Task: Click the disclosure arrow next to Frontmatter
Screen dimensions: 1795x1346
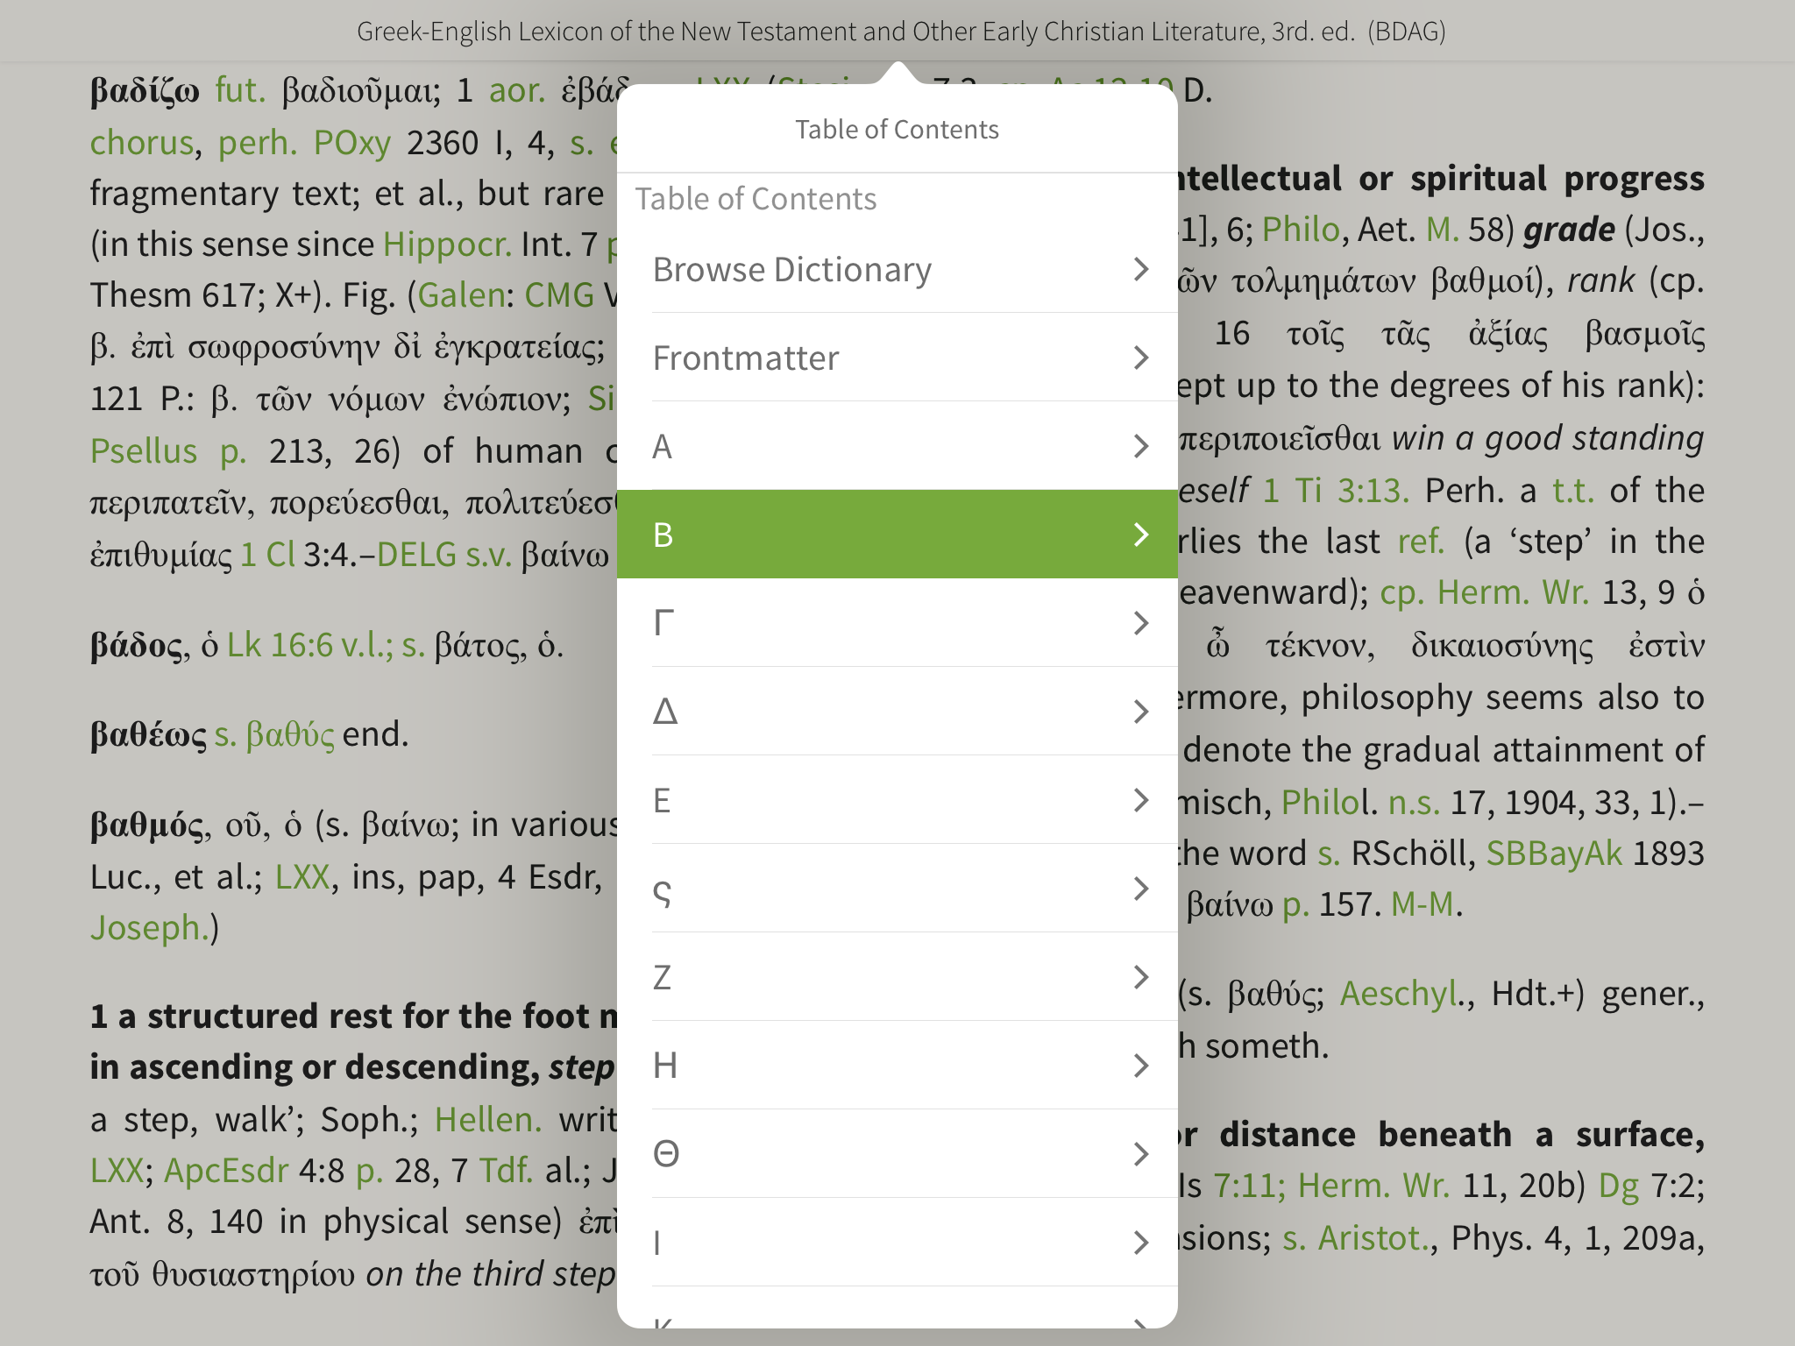Action: tap(1142, 357)
